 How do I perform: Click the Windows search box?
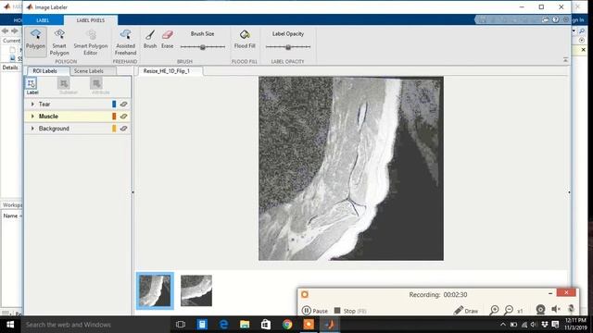96,325
